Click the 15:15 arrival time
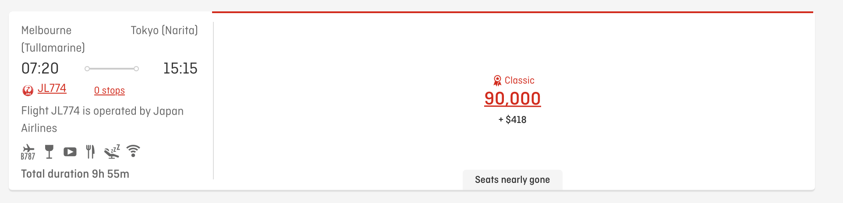 pos(180,68)
